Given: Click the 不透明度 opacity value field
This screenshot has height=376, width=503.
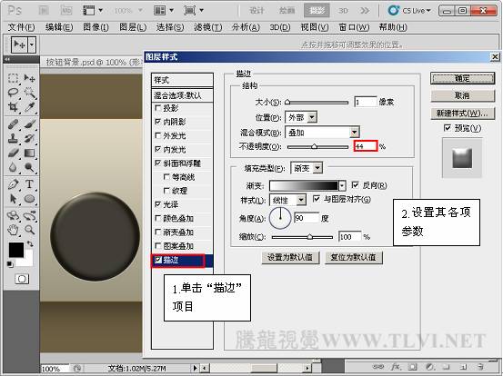Looking at the screenshot, I should (x=366, y=146).
